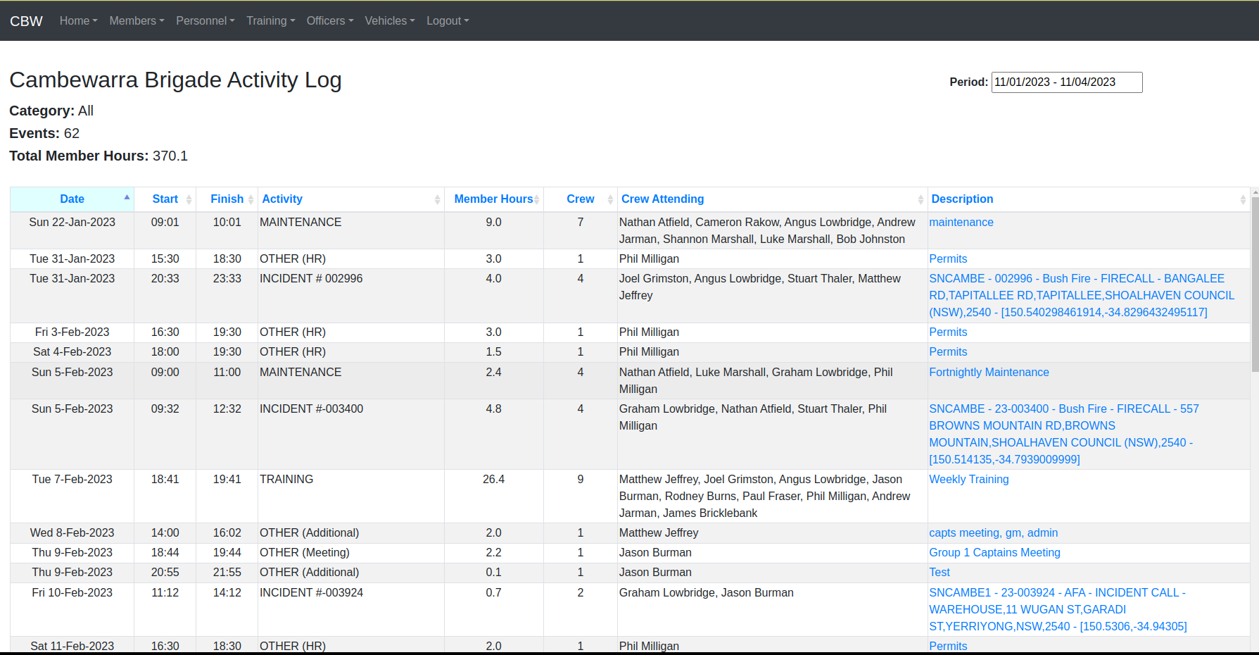Sort table by Crew column
Image resolution: width=1259 pixels, height=655 pixels.
pyautogui.click(x=580, y=199)
